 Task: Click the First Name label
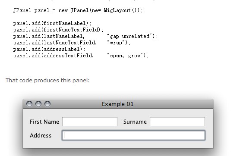(44, 122)
